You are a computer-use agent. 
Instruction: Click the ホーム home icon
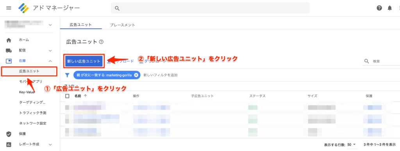9,40
